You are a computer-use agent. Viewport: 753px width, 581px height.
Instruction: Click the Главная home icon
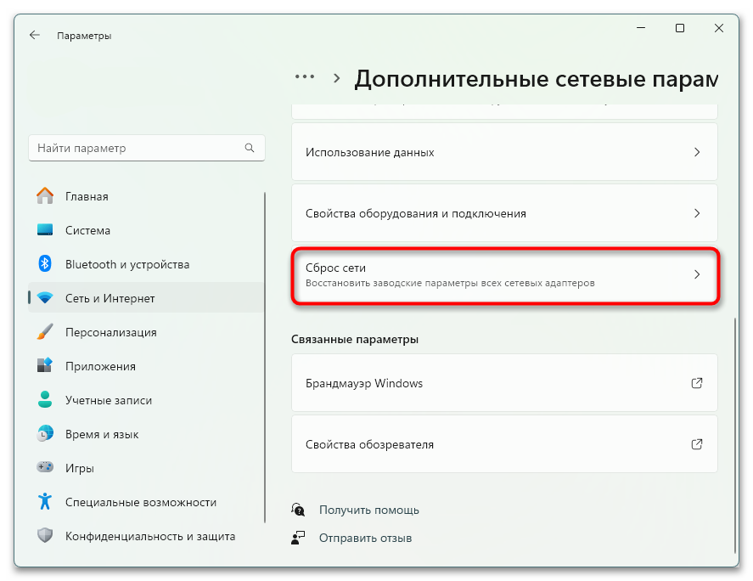(45, 196)
